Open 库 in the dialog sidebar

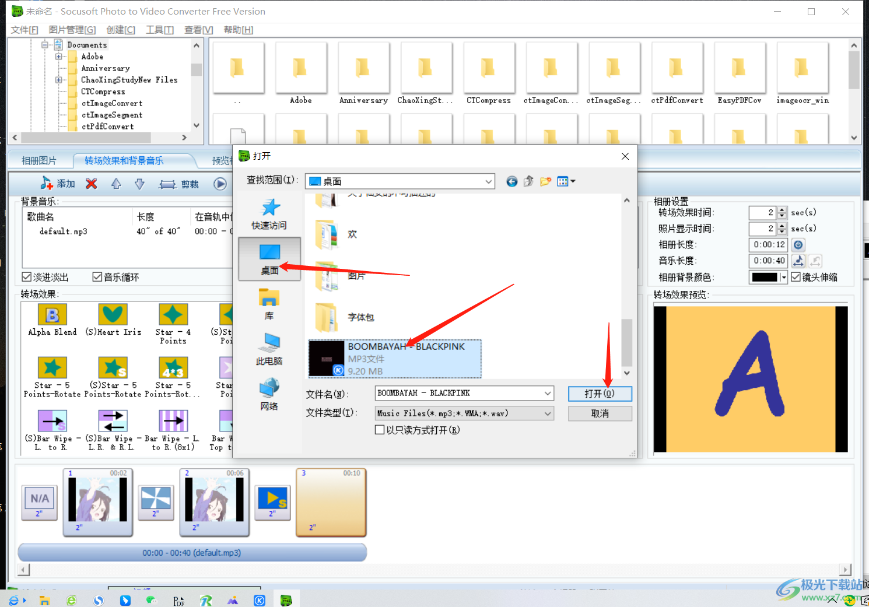269,304
